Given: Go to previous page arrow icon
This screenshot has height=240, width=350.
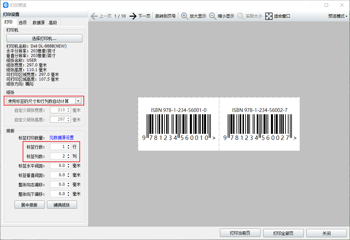Looking at the screenshot, I should [x=94, y=16].
